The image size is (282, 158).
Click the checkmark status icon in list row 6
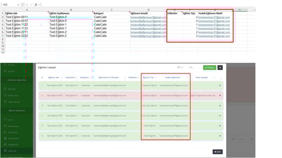pos(220,136)
